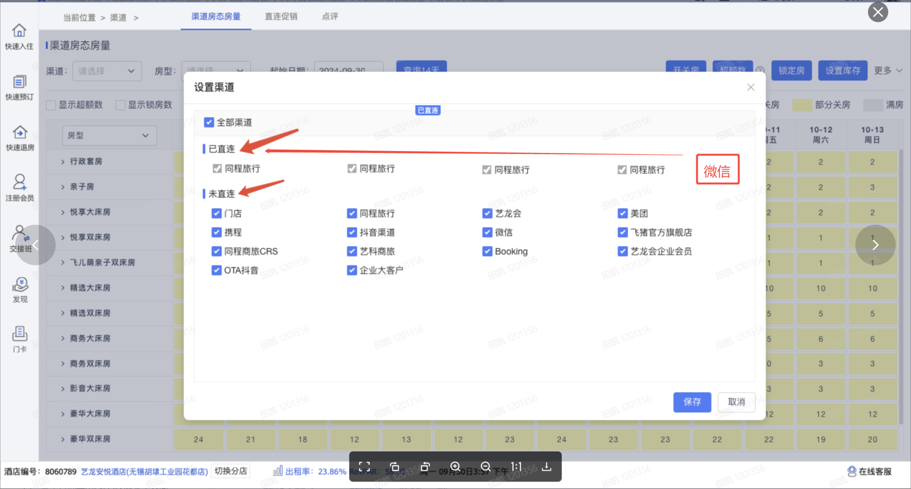Cancel the dialog with 取消
Screen dimensions: 911x489
[x=736, y=402]
